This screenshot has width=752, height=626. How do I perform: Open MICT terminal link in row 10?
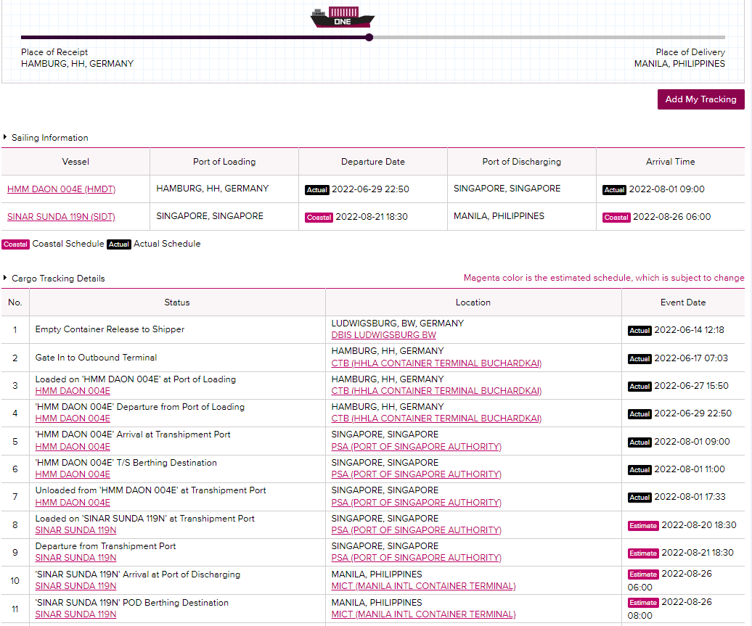click(x=423, y=585)
